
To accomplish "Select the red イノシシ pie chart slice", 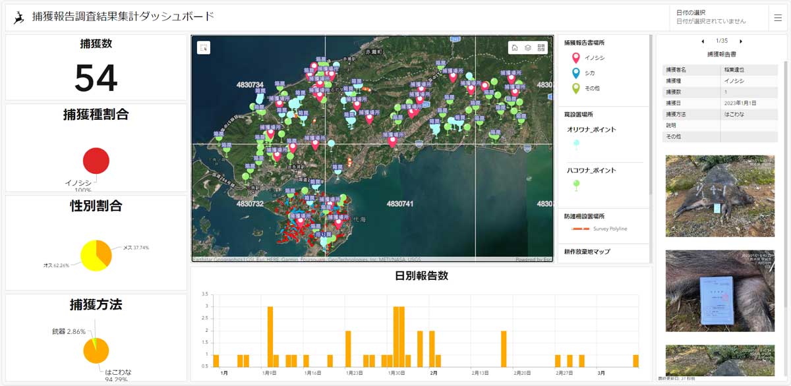I will click(x=96, y=161).
